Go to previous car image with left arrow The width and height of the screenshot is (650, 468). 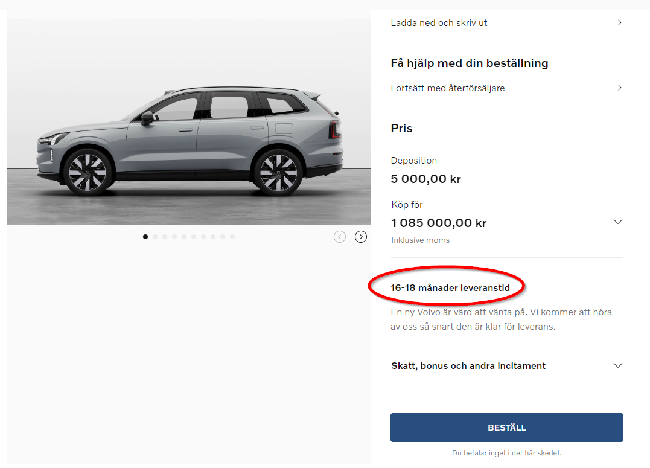340,237
